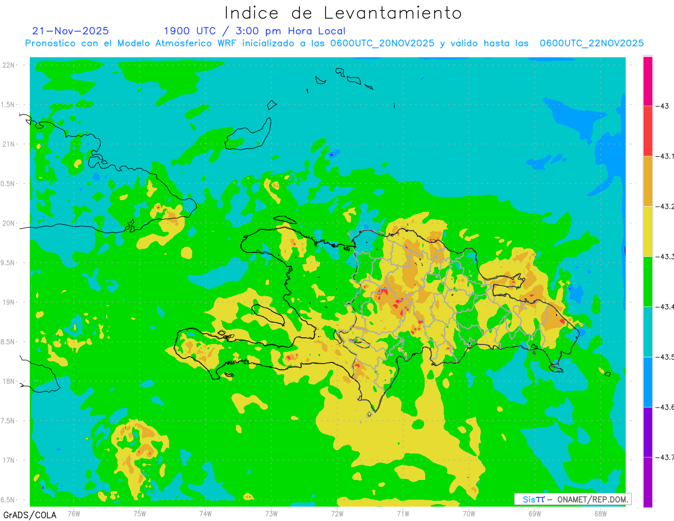
Task: Click the 'SisTT- ONAMET/REP.DOM.' source box
Action: coord(573,499)
